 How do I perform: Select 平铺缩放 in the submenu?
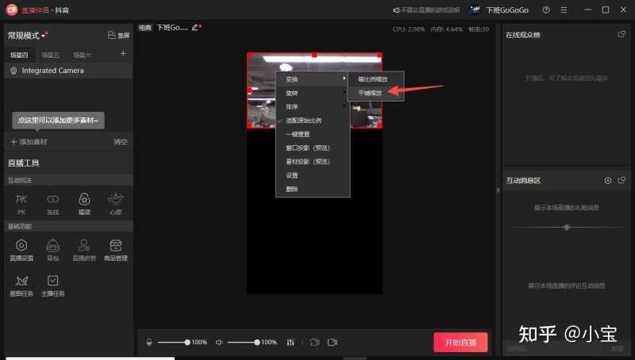(369, 93)
